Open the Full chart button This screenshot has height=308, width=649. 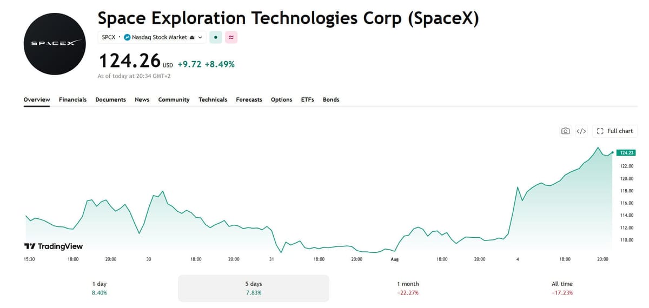[615, 131]
